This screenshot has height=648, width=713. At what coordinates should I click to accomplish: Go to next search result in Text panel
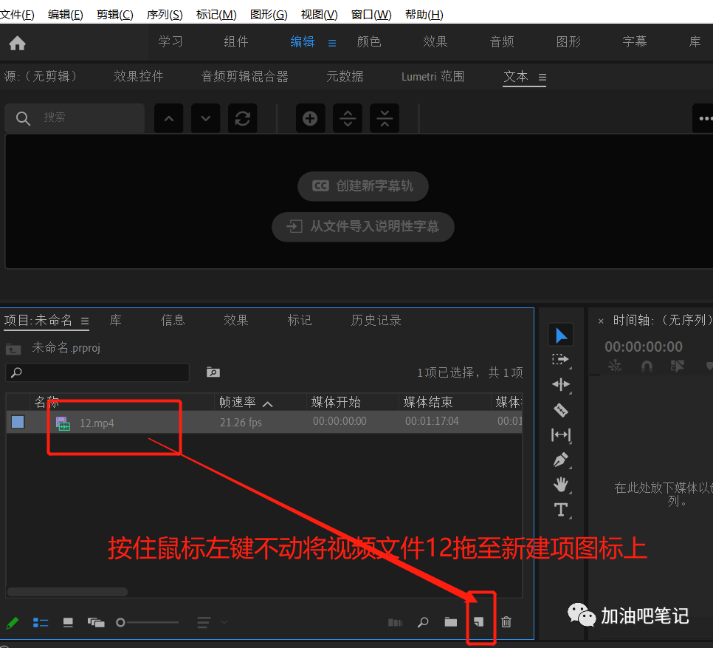[205, 118]
